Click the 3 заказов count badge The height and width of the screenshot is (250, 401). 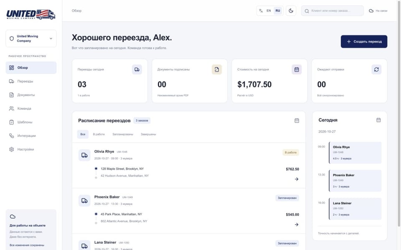click(x=142, y=120)
